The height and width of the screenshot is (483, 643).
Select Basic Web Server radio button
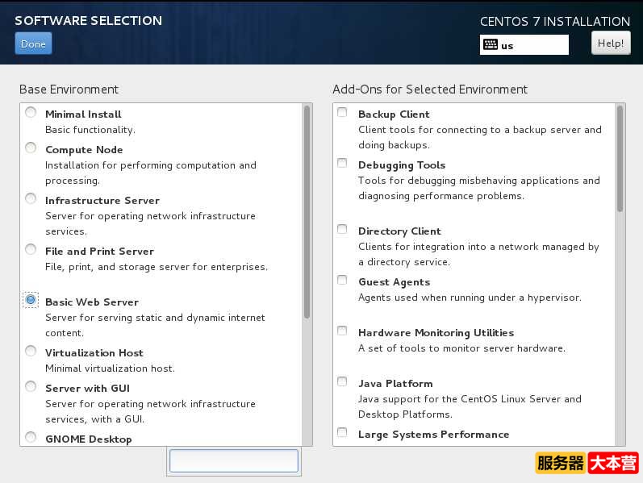[x=31, y=300]
